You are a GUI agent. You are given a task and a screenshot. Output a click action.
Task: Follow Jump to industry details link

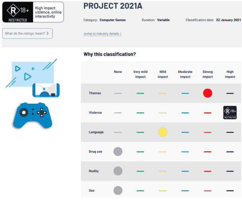click(x=102, y=34)
